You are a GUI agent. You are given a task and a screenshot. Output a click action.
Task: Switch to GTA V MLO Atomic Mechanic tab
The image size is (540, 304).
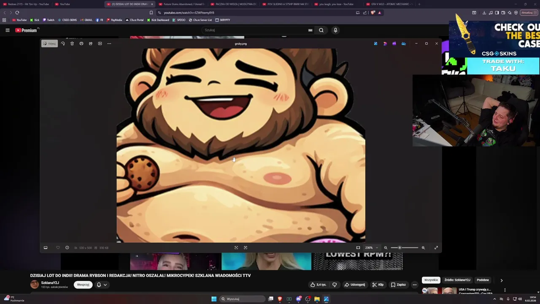coord(389,4)
